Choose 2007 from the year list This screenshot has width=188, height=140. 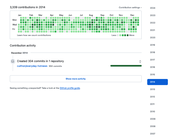click(153, 134)
